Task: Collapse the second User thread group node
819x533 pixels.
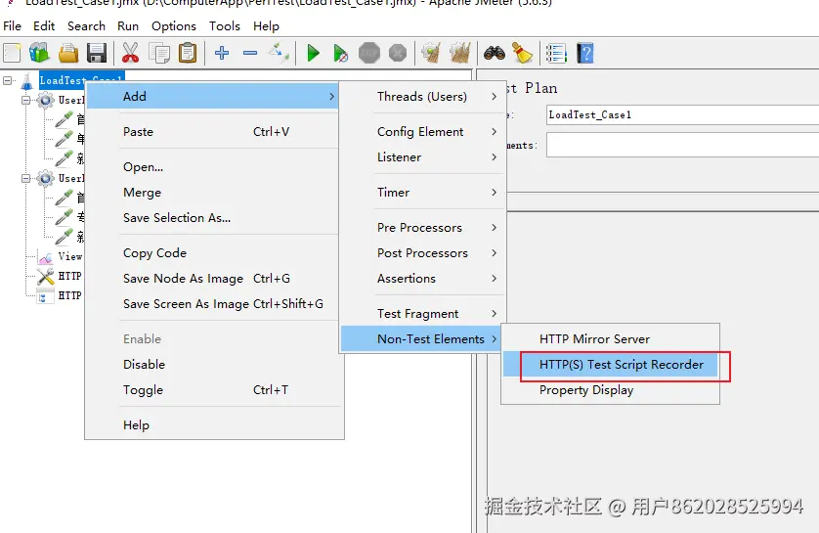Action: 25,178
